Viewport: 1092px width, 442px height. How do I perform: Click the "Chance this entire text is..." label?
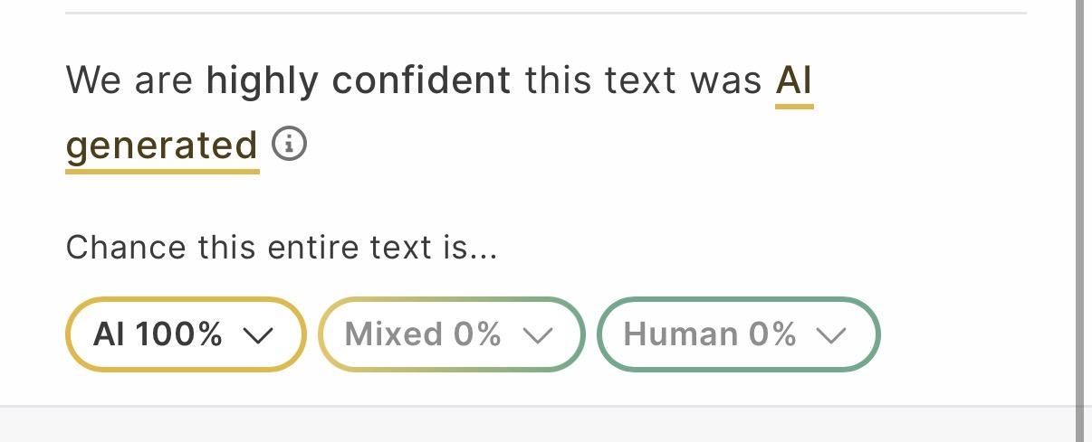282,247
